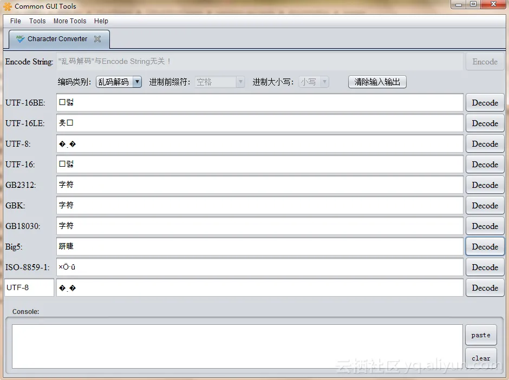Click the UTF-16LE text field
509x380 pixels.
[260, 123]
